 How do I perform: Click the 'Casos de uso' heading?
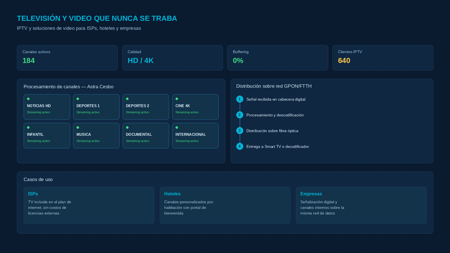pos(38,179)
